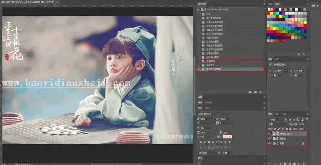Viewport: 321px width, 165px height.
Task: Open the text color swatch in Character panel
Action: 228,137
